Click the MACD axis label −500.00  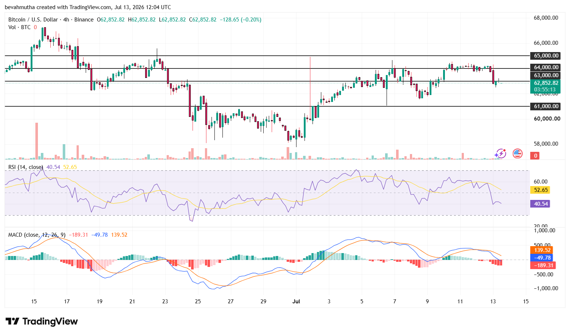tap(543, 275)
